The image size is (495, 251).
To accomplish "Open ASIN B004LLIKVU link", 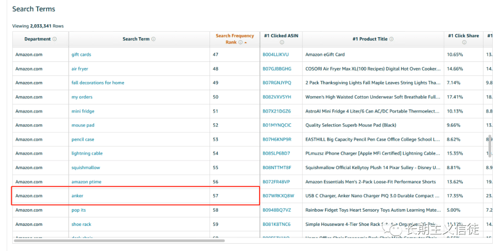I will 275,55.
